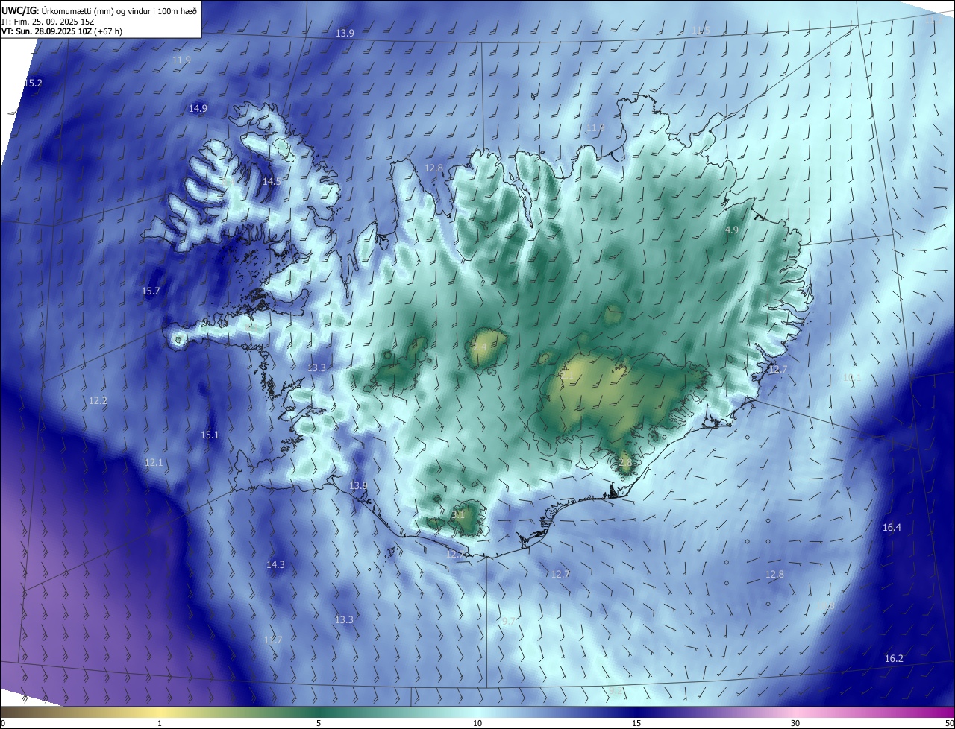955x729 pixels.
Task: Click the 16.4 value label
Action: 892,527
